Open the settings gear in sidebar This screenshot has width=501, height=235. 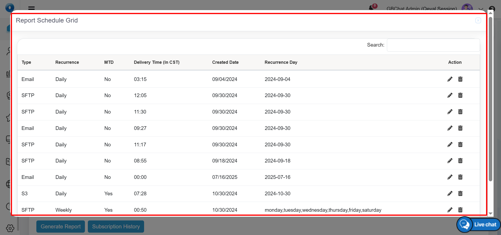(x=10, y=228)
